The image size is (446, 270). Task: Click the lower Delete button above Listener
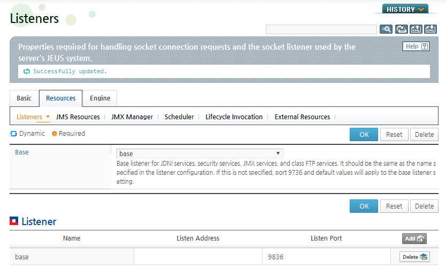424,206
